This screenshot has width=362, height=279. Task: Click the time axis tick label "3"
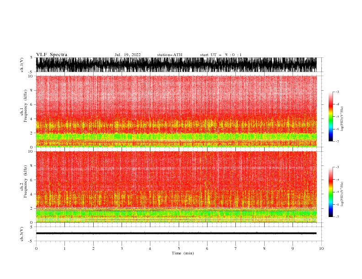[x=122, y=248]
